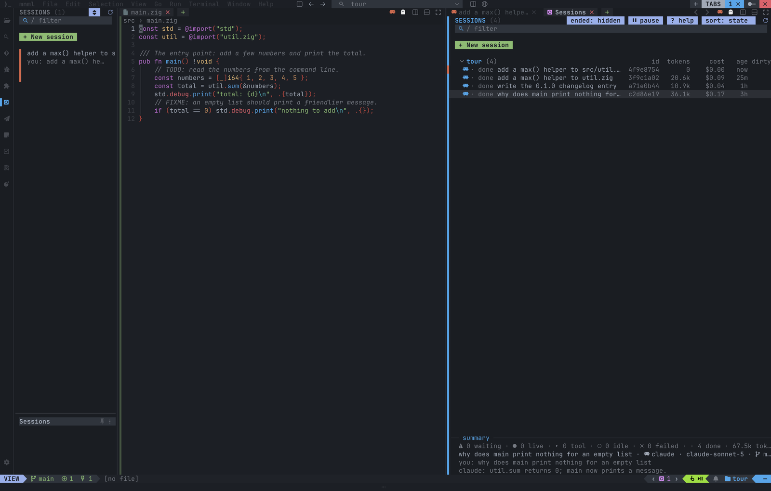This screenshot has height=491, width=771.
Task: Open the left sessions panel sort selector
Action: pos(94,13)
